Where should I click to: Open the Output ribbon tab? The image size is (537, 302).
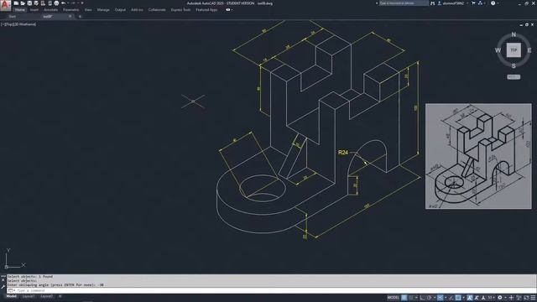[120, 10]
